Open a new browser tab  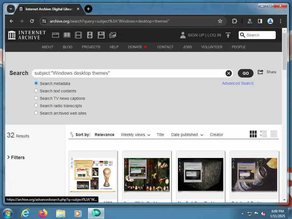[x=88, y=9]
